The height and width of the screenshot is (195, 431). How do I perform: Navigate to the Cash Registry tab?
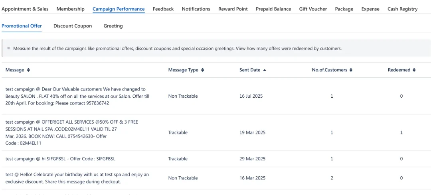[x=402, y=9]
